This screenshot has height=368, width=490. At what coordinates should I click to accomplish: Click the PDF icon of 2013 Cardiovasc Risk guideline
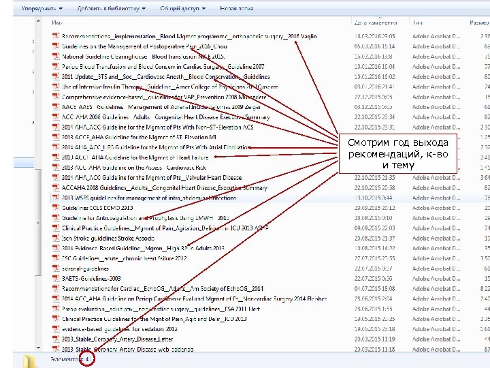pos(56,167)
